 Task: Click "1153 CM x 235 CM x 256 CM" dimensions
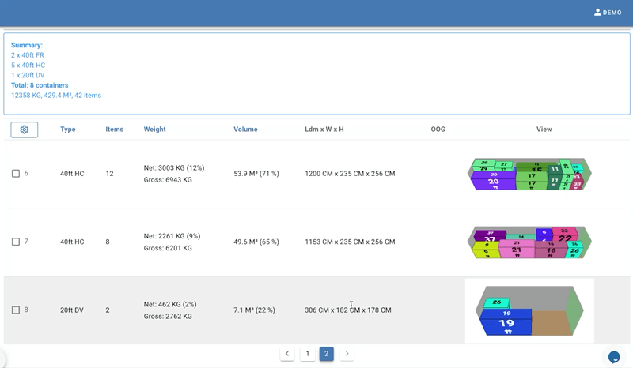click(350, 242)
